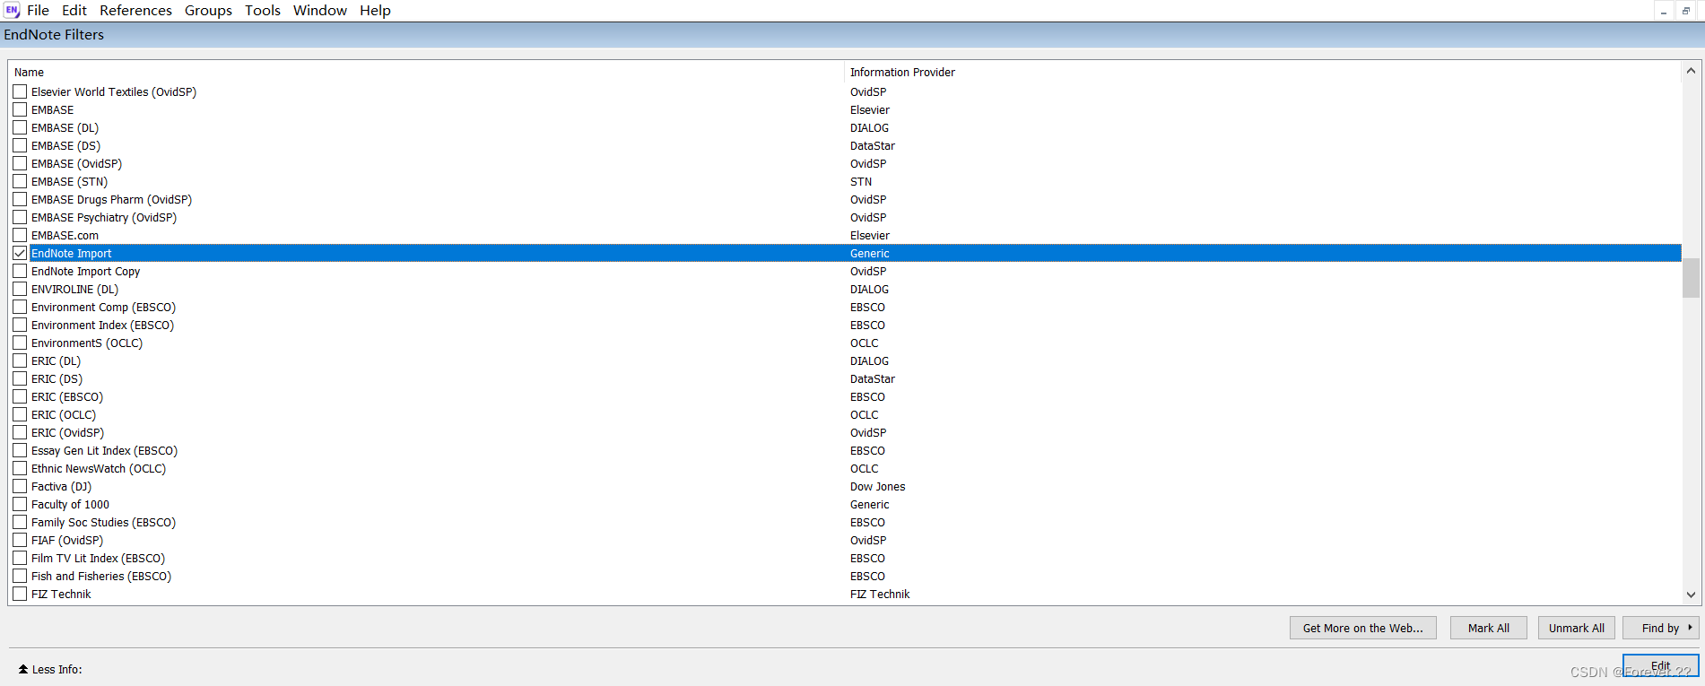1705x686 pixels.
Task: Check the EMBASE.com checkbox
Action: (x=20, y=235)
